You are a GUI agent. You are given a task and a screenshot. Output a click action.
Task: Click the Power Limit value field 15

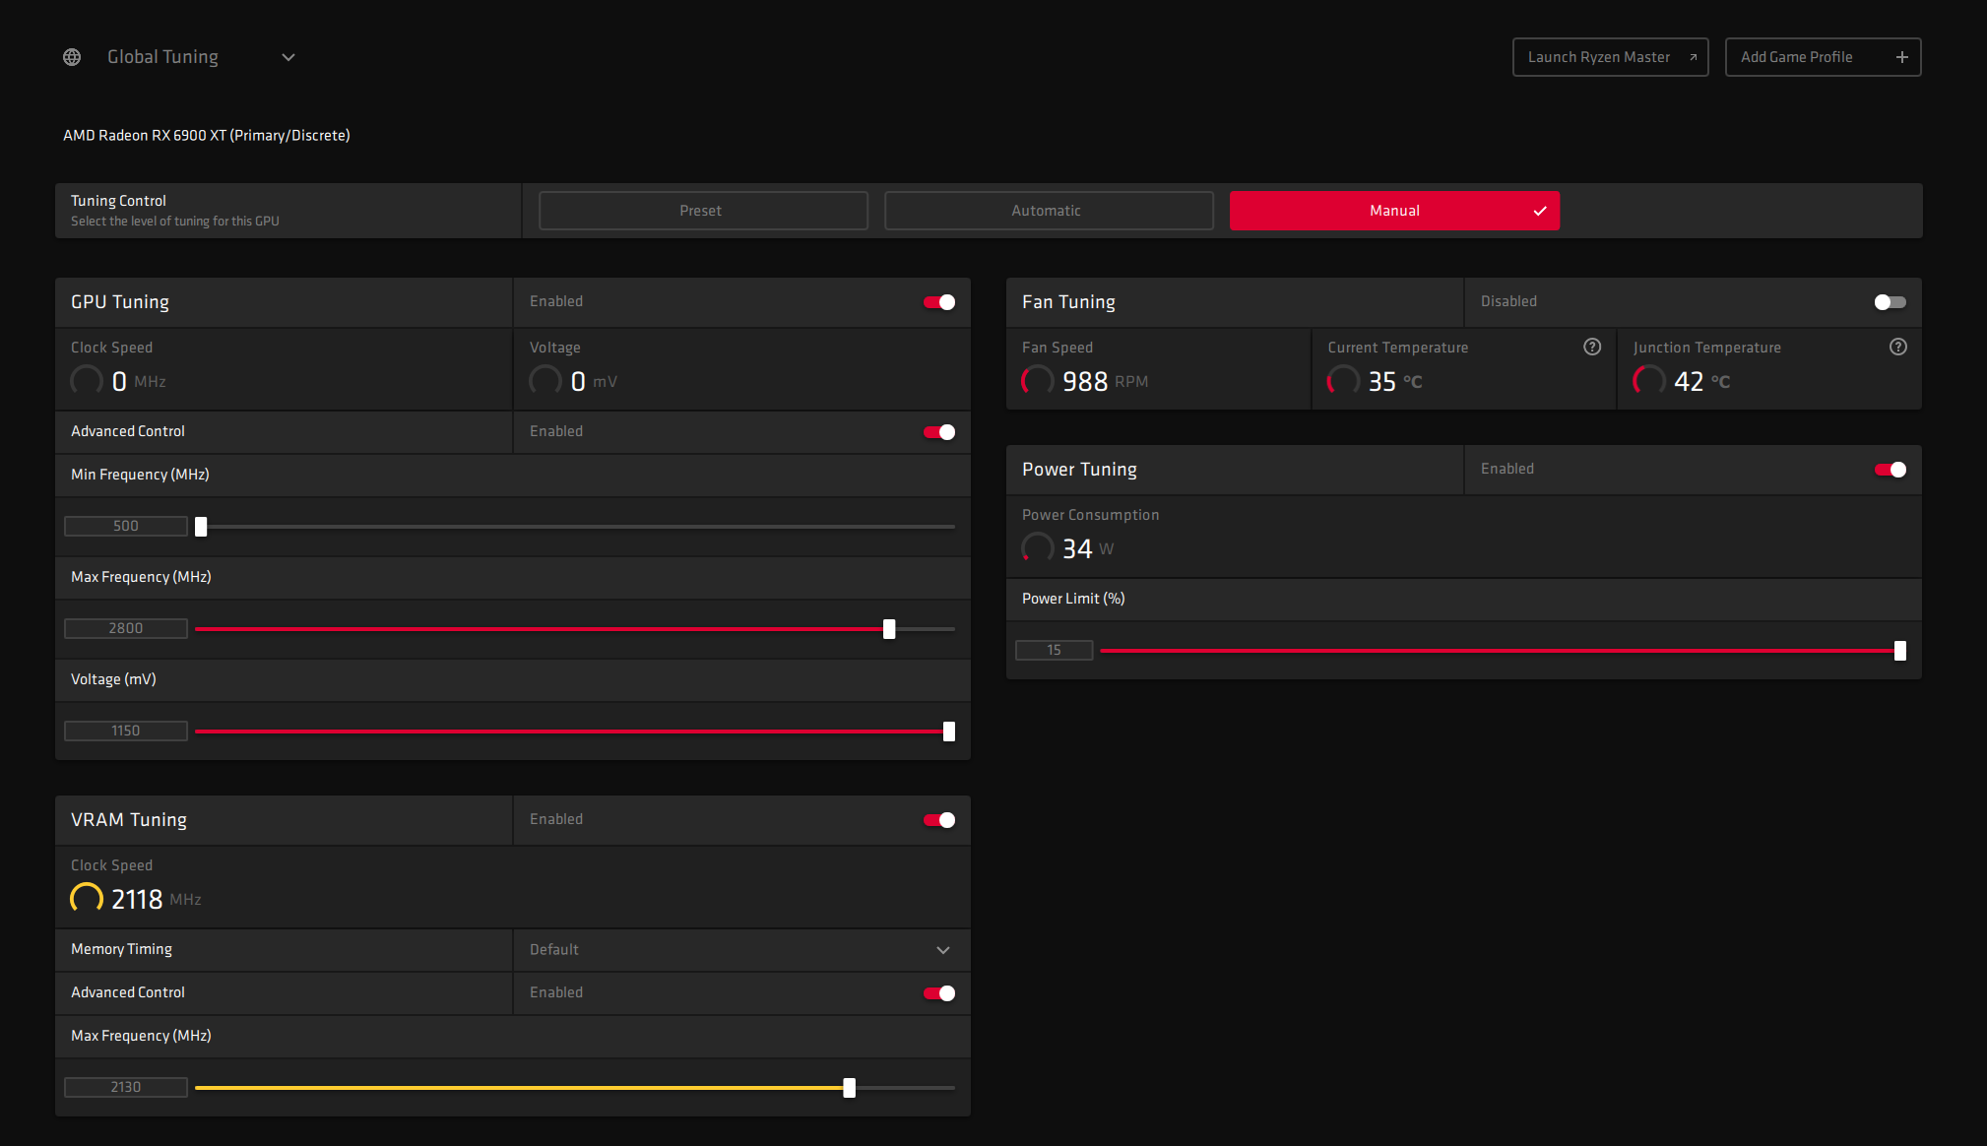tap(1055, 651)
